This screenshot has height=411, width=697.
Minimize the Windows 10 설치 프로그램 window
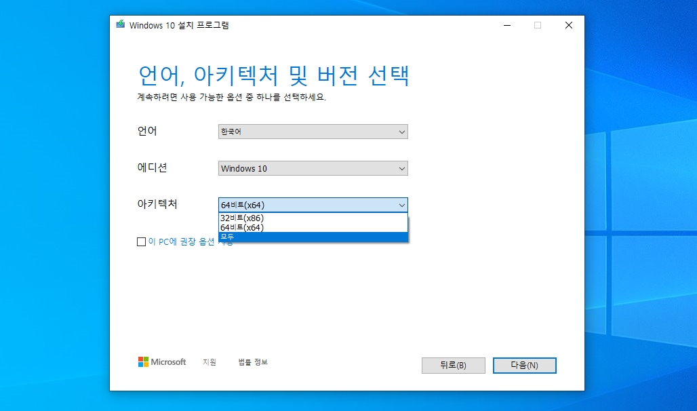(507, 25)
